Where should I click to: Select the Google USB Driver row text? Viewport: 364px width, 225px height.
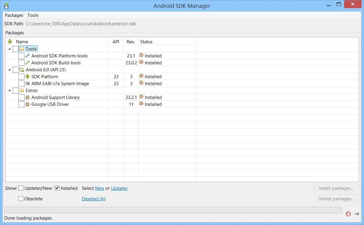(50, 104)
